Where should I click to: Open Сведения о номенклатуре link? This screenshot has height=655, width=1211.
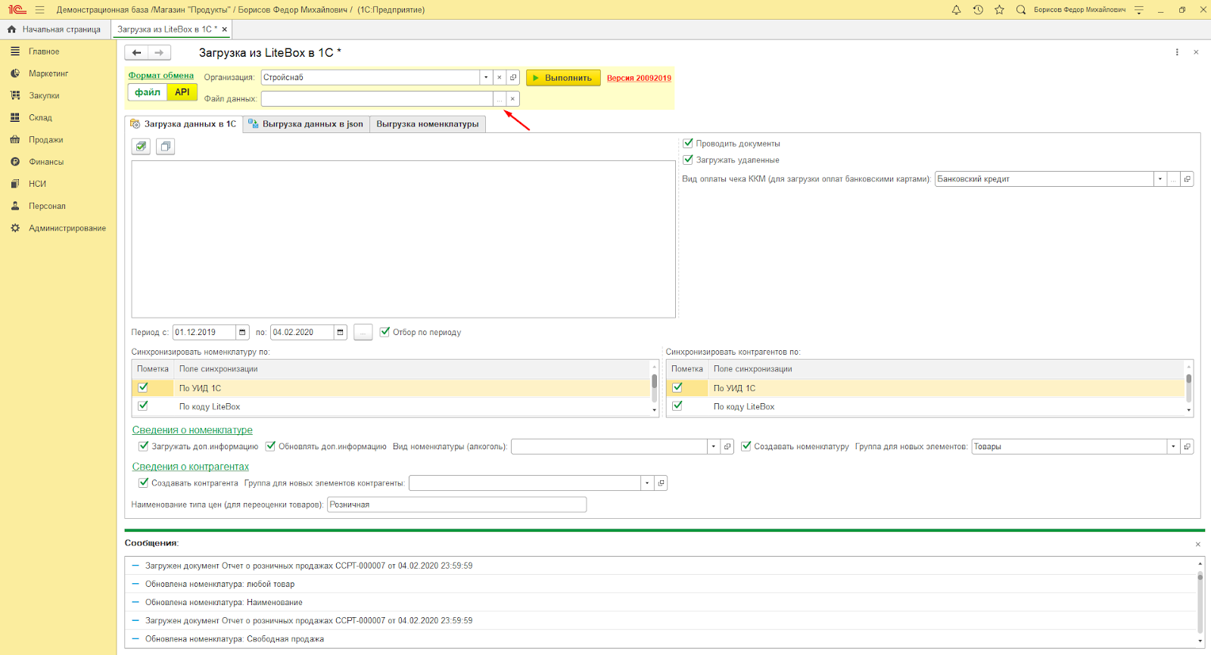(x=192, y=430)
